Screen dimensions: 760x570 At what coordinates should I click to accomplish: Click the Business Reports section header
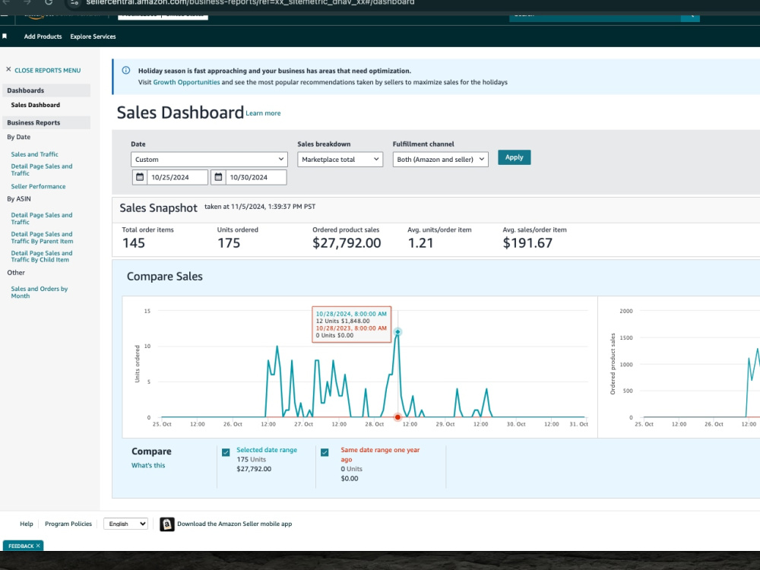pyautogui.click(x=46, y=122)
